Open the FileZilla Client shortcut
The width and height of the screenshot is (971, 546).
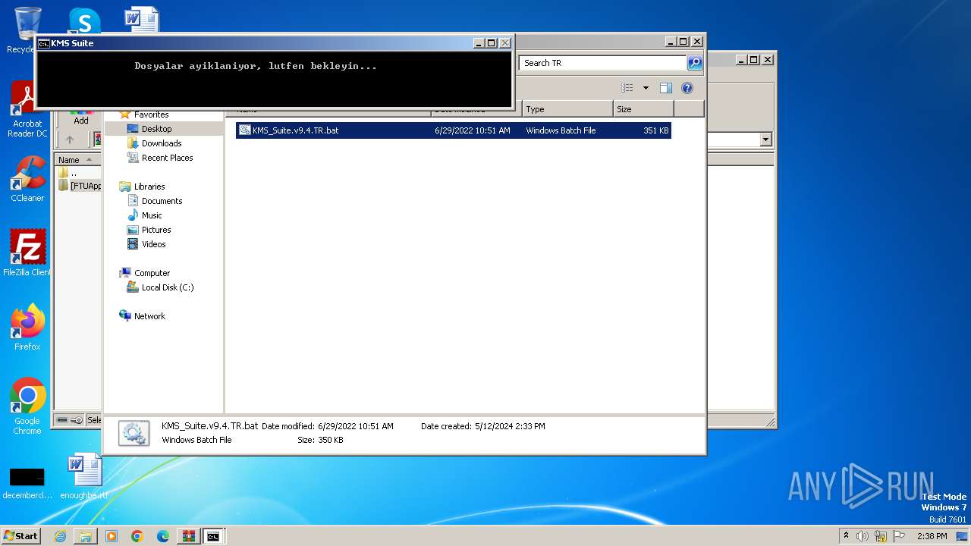click(x=27, y=253)
